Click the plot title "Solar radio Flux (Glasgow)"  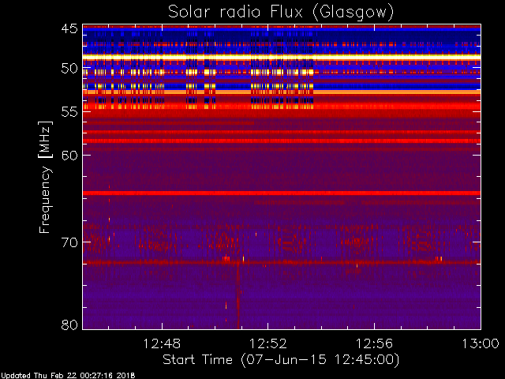click(281, 13)
